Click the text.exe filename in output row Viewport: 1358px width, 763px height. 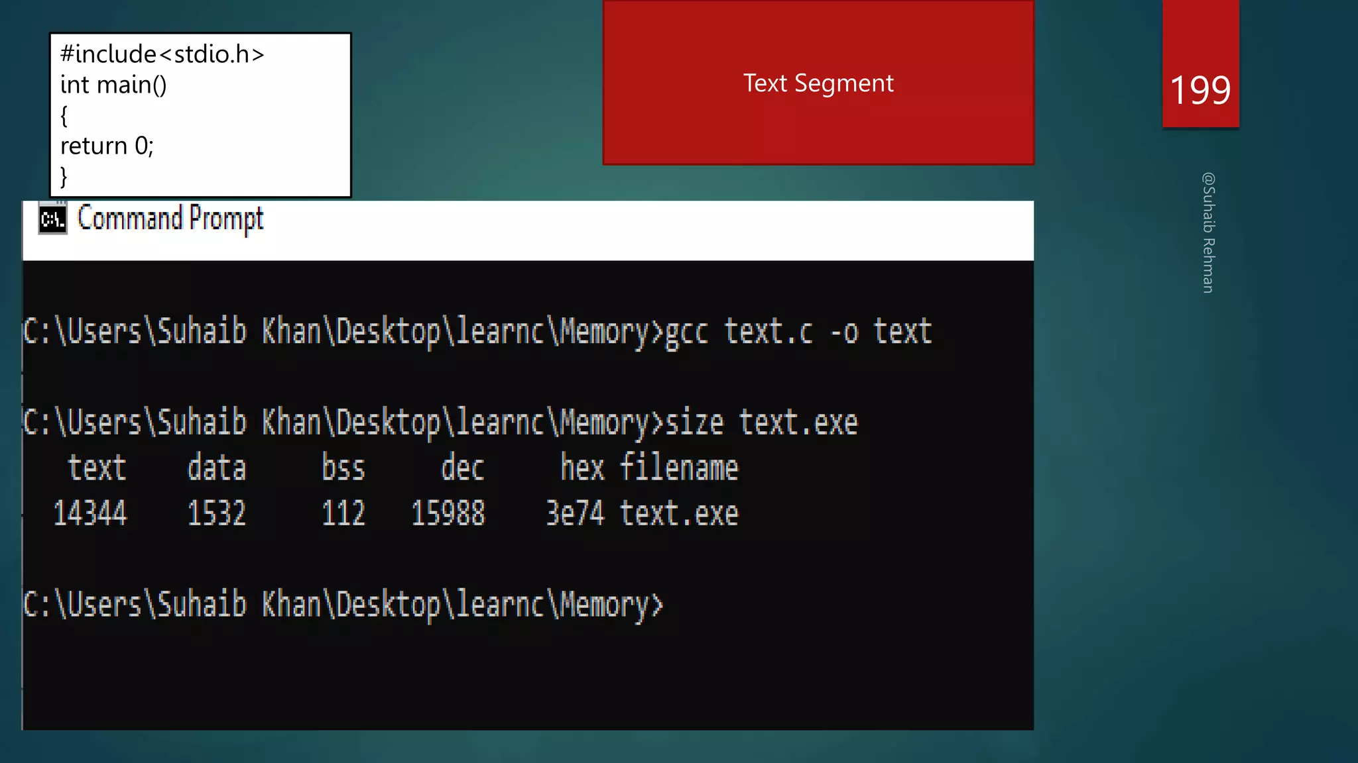(x=679, y=513)
